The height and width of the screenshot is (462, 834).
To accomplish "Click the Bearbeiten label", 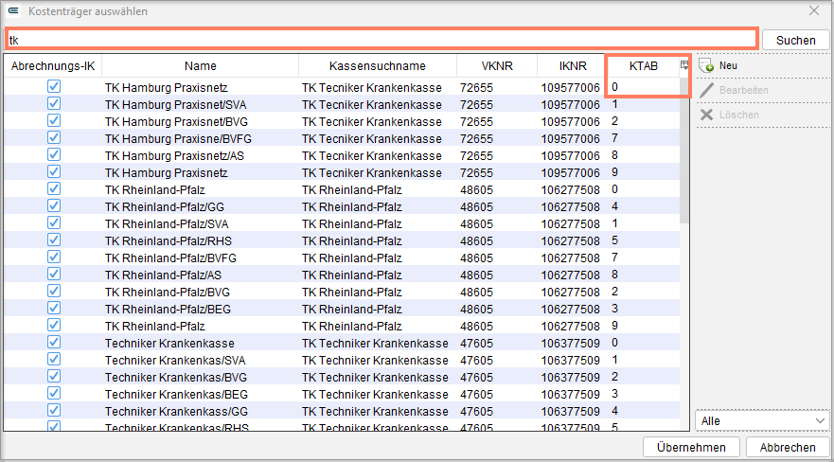I will point(743,90).
